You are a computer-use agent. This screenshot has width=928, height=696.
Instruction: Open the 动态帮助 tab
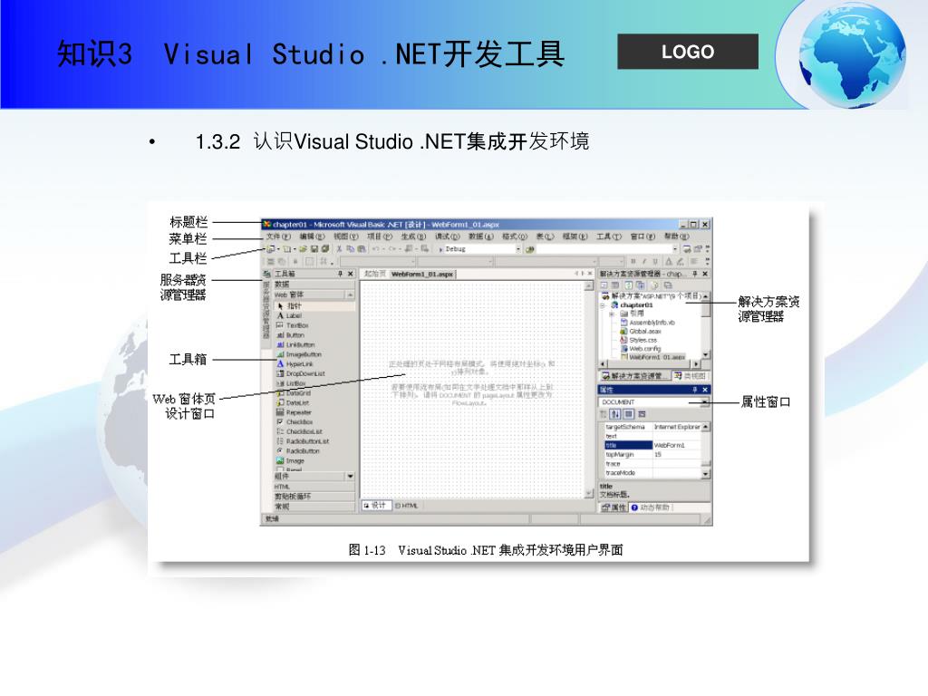coord(651,507)
